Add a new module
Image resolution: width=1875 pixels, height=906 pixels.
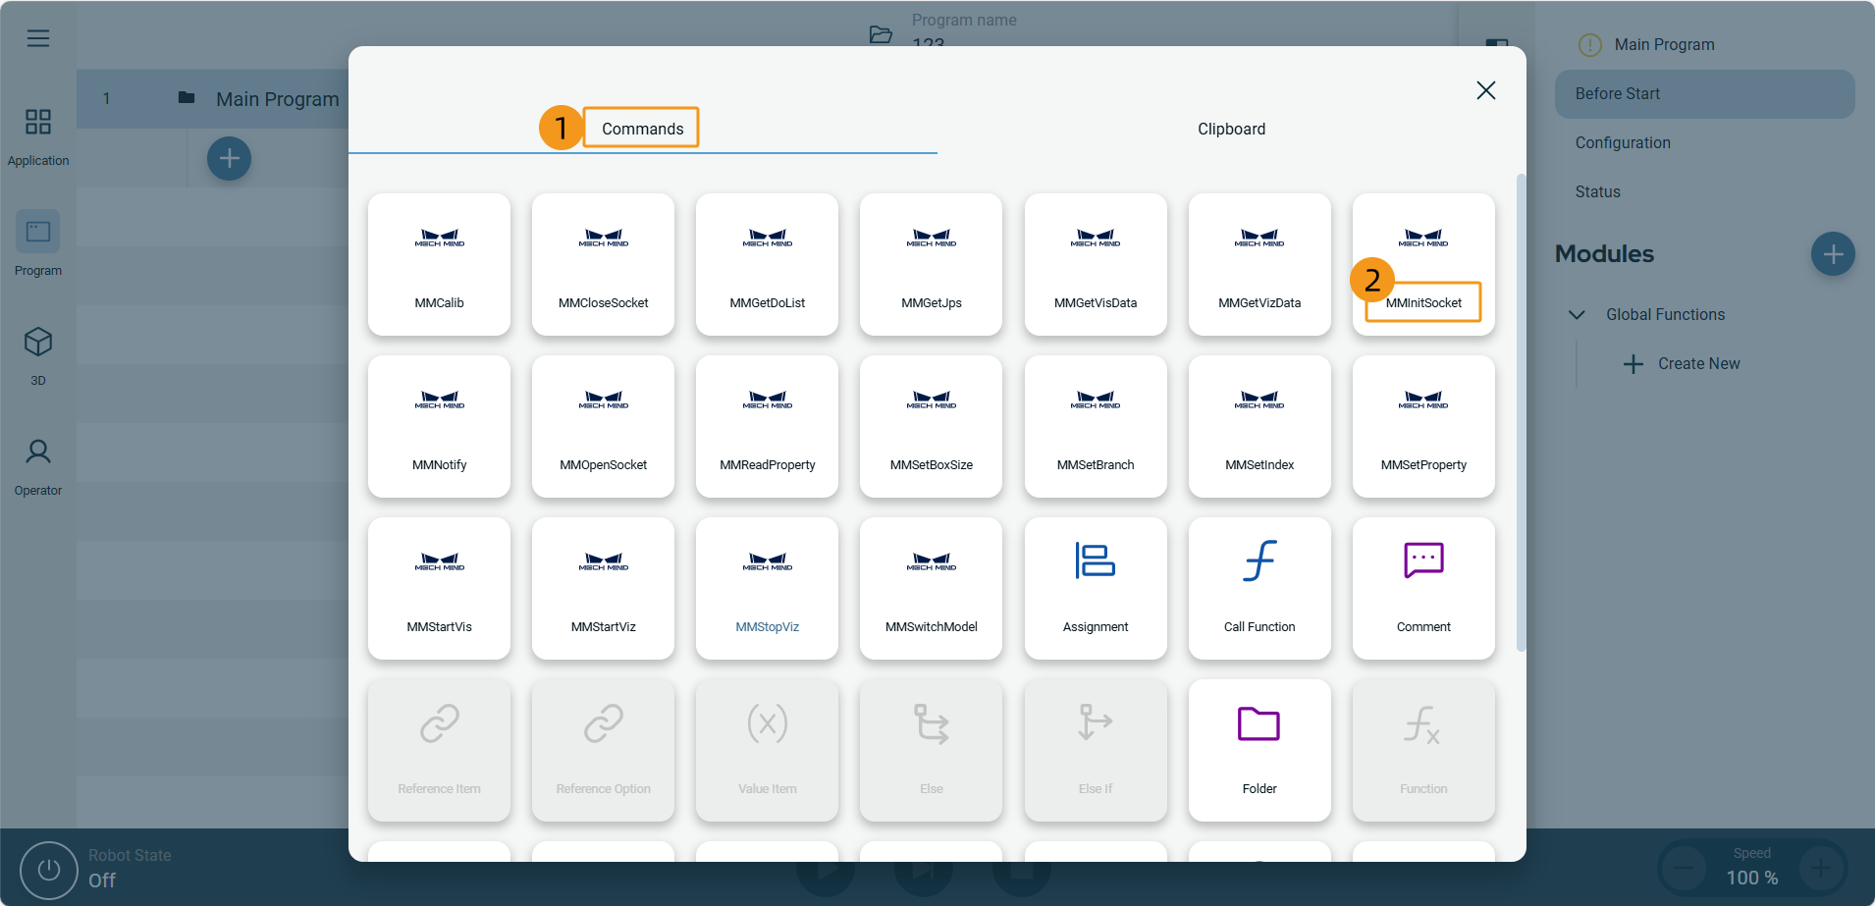(1833, 254)
